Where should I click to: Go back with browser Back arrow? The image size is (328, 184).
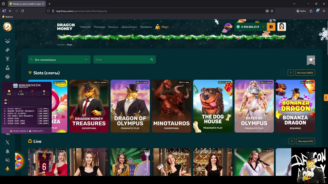pos(10,11)
